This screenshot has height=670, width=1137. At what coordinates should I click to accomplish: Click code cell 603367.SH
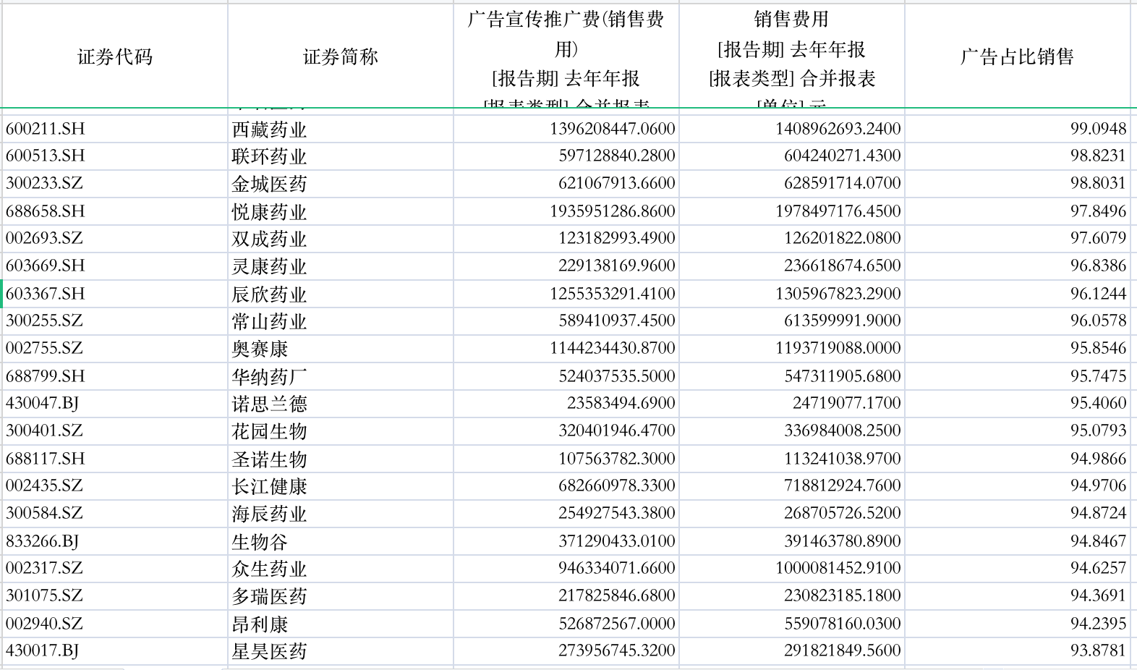click(115, 294)
